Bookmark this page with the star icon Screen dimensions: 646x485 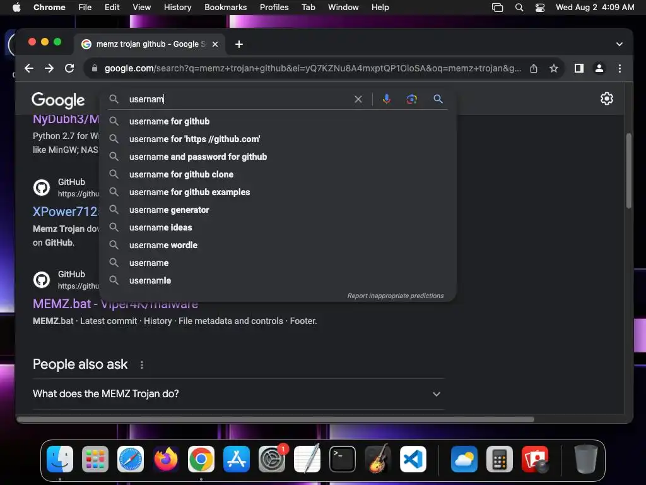click(554, 68)
